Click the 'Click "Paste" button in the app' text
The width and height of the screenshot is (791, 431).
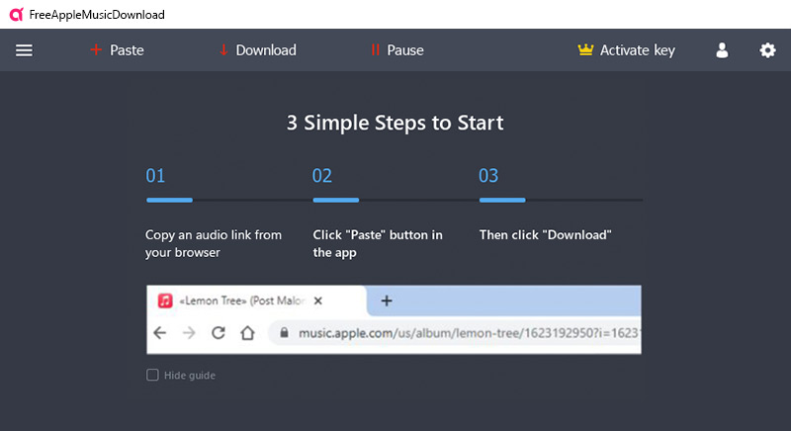click(378, 243)
